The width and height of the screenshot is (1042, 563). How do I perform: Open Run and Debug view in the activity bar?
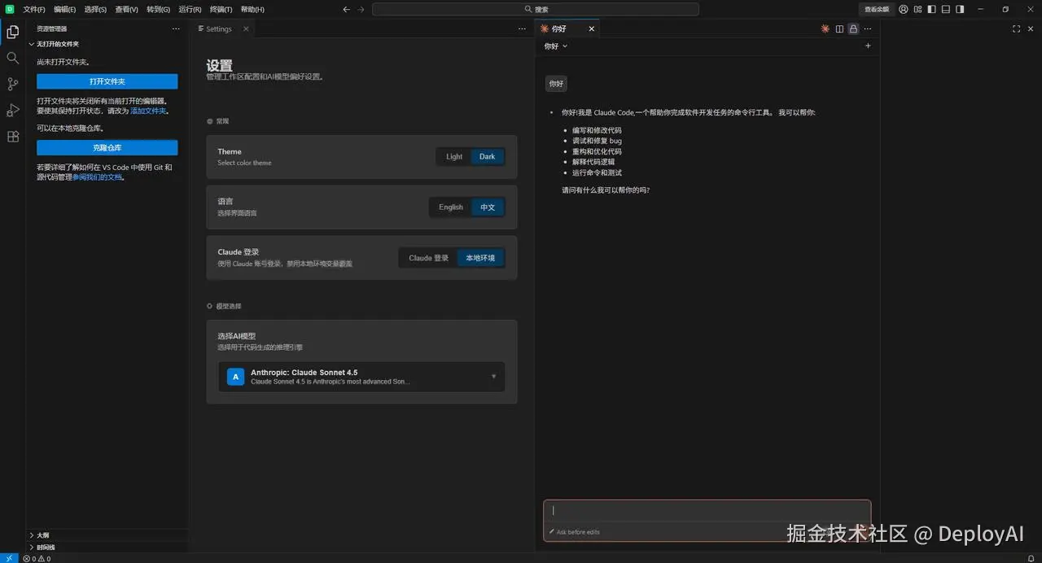tap(12, 111)
